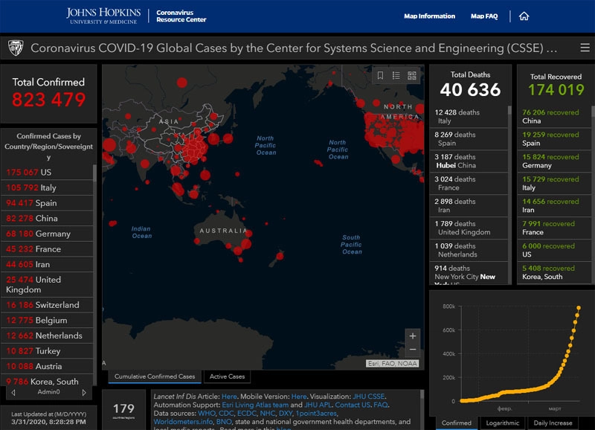Switch chart to Logarithmic tab
The height and width of the screenshot is (430, 595).
click(502, 423)
